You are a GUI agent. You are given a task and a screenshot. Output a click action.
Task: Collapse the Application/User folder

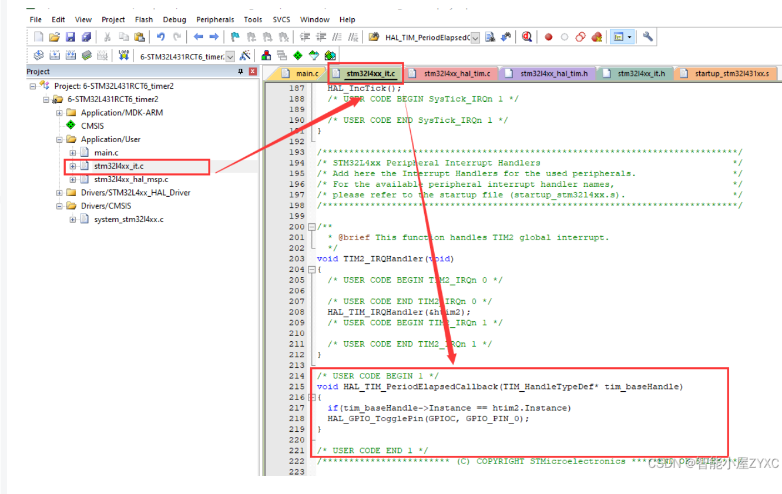tap(59, 139)
